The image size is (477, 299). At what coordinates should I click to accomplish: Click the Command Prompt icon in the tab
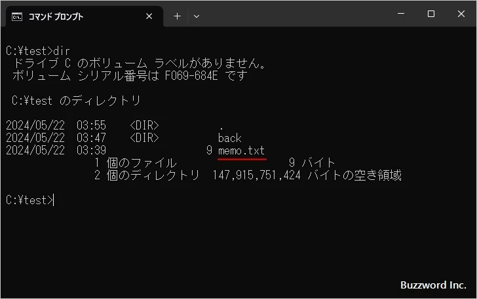pyautogui.click(x=18, y=16)
